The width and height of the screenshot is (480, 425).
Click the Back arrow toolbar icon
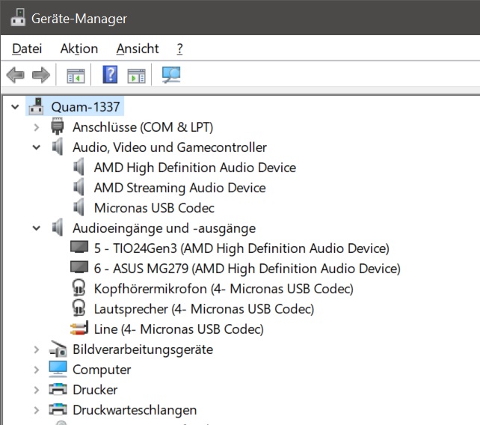pyautogui.click(x=15, y=75)
